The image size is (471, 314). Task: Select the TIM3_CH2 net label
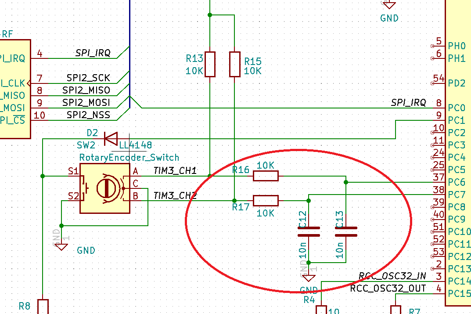pos(175,195)
